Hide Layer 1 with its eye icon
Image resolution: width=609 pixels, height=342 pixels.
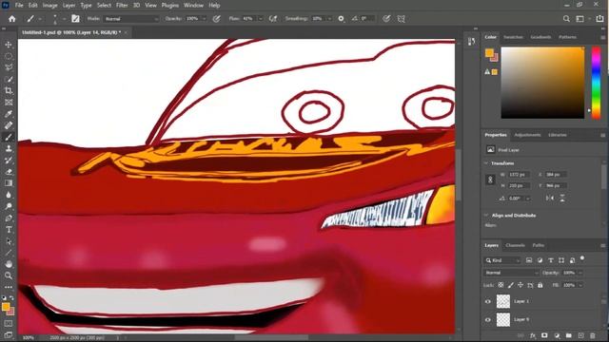488,301
